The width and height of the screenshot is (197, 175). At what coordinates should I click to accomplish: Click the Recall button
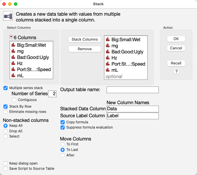[176, 63]
